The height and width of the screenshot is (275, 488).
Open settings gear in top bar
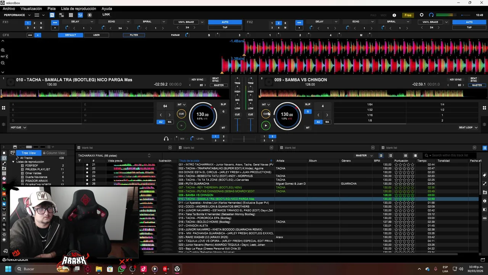click(421, 15)
